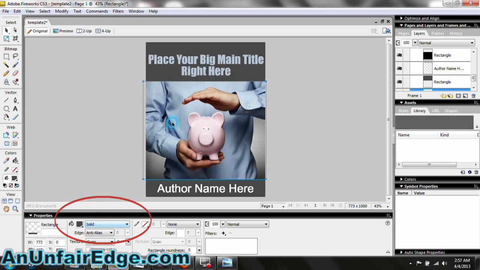Switch to the 2-Up view
The width and height of the screenshot is (480, 270).
[84, 31]
